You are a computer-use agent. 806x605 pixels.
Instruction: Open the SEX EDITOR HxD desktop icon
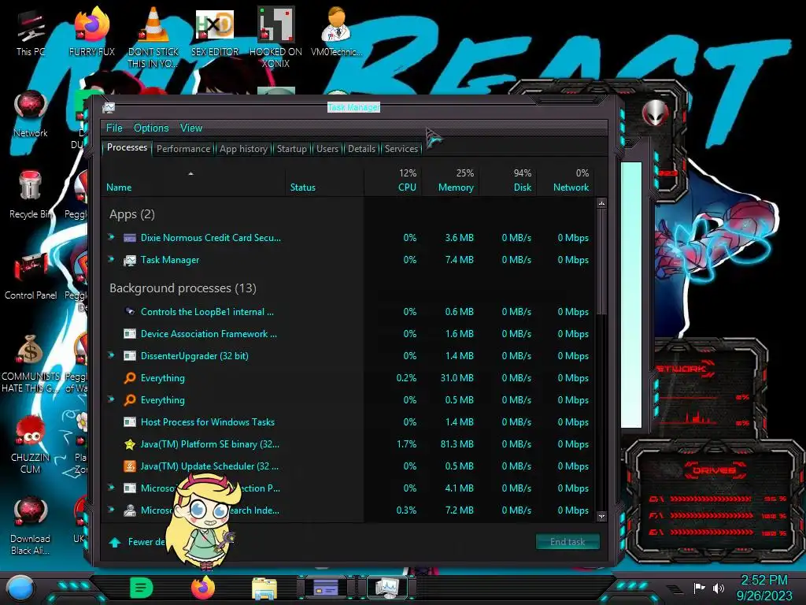215,32
